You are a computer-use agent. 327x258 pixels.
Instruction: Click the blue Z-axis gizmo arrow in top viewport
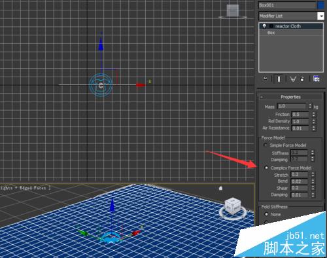point(101,45)
